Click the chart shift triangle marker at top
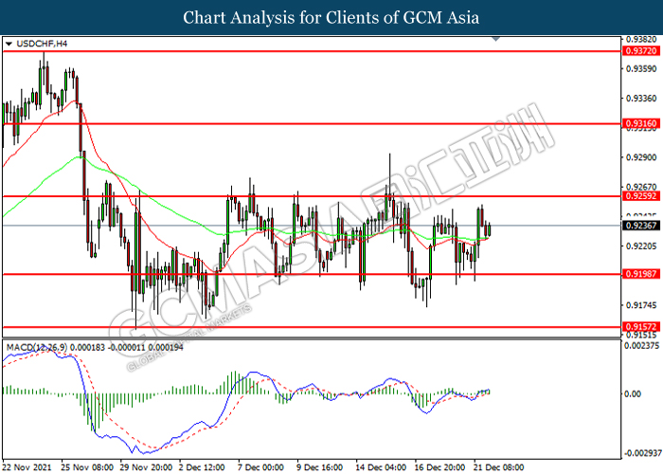Image resolution: width=663 pixels, height=474 pixels. coord(496,39)
